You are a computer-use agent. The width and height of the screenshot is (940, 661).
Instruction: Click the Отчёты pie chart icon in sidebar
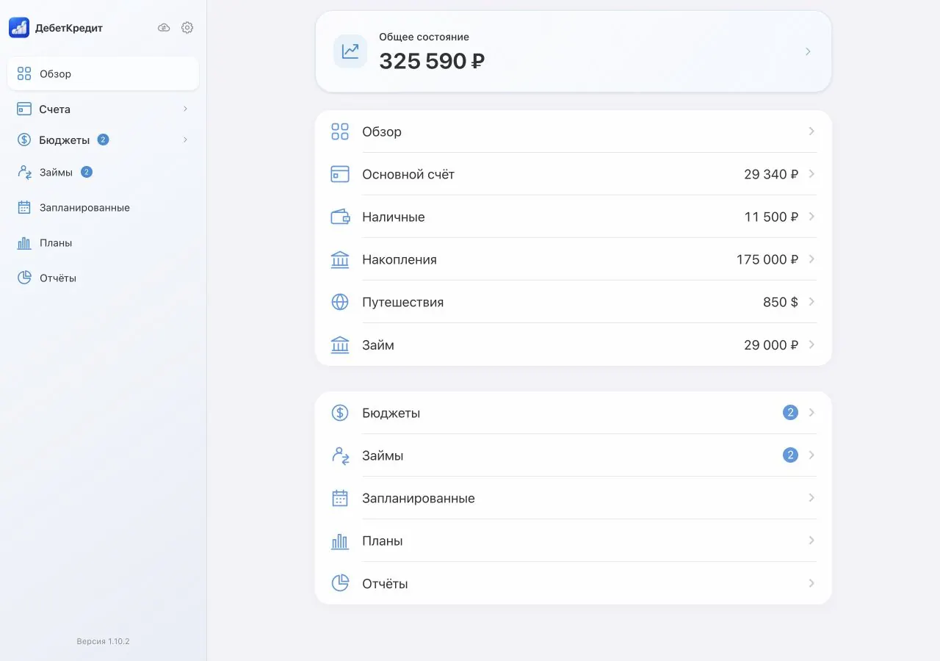24,278
